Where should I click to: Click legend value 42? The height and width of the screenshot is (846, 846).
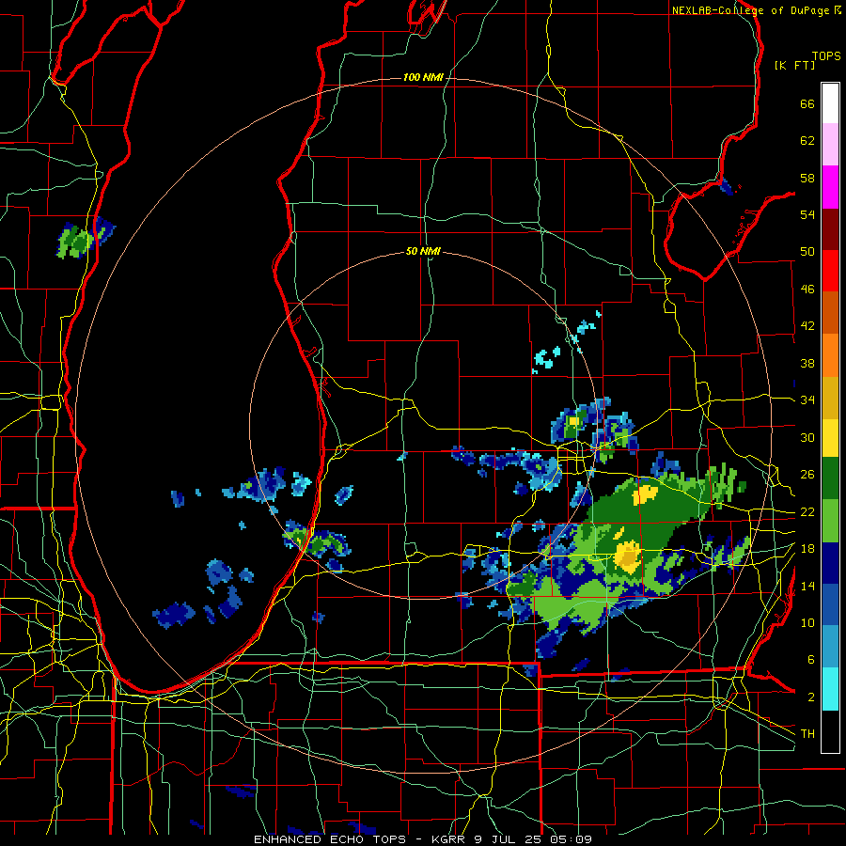pos(807,326)
